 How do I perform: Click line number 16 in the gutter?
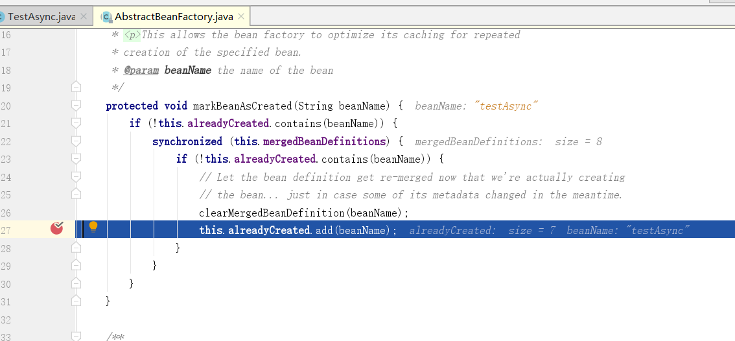click(5, 35)
